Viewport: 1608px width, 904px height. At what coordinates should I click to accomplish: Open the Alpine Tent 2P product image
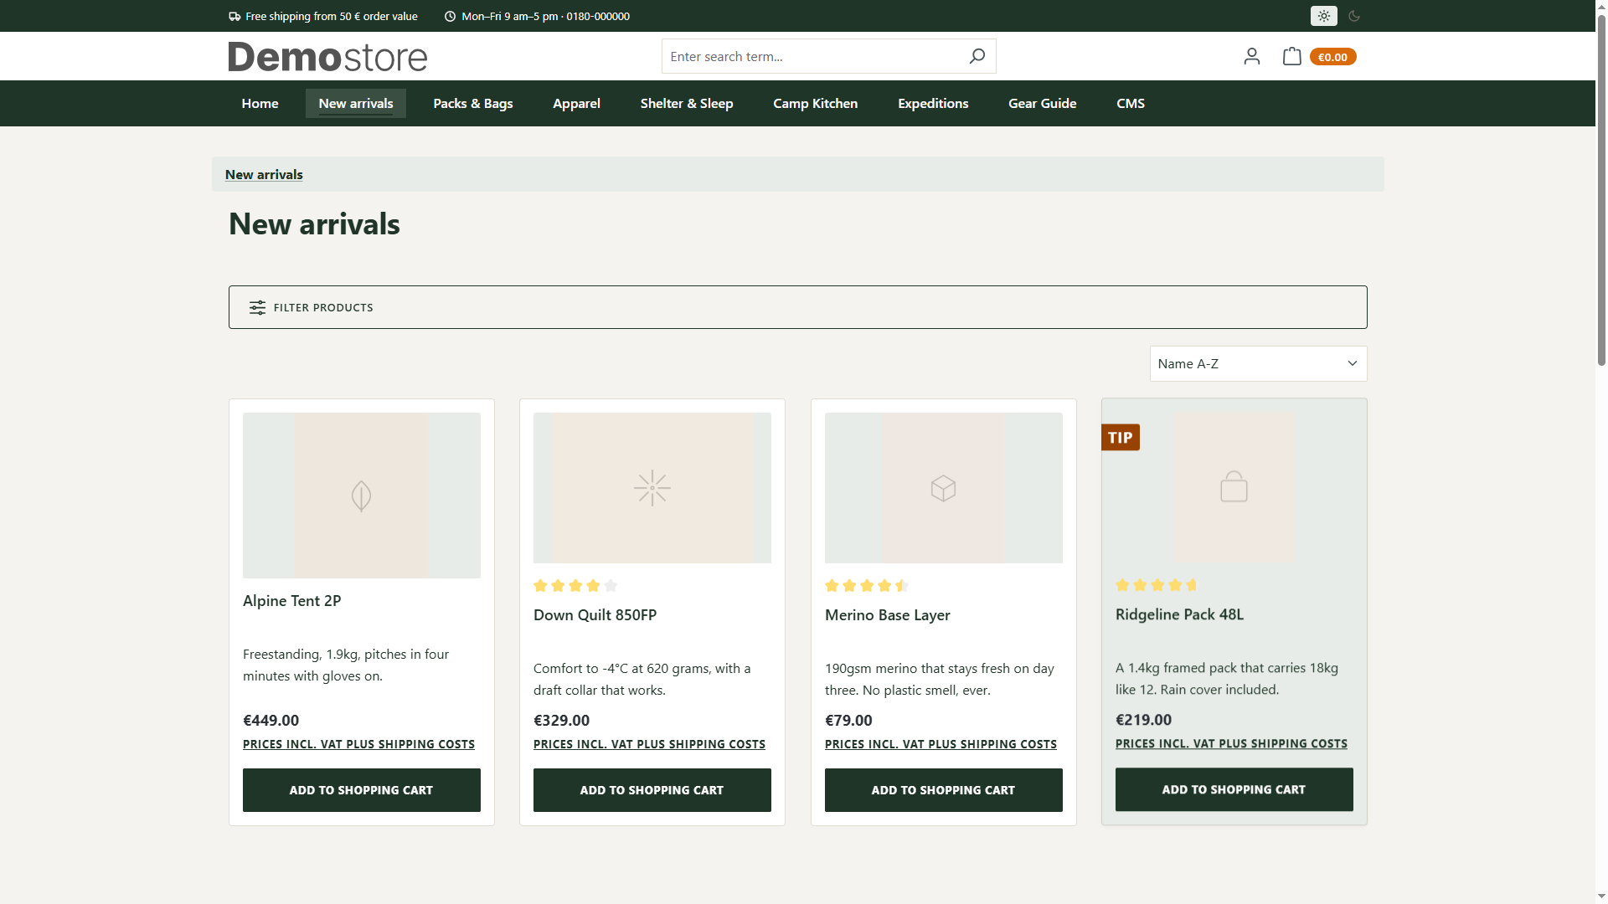[x=361, y=496]
